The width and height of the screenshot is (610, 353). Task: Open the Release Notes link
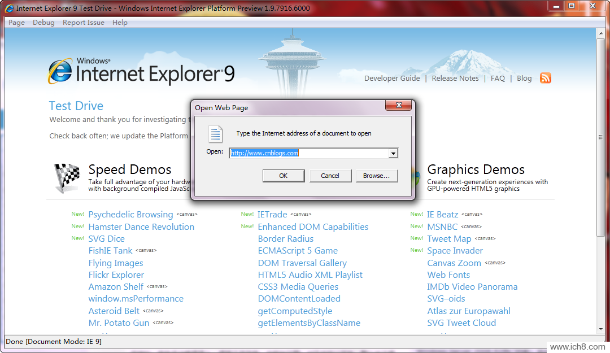coord(455,79)
